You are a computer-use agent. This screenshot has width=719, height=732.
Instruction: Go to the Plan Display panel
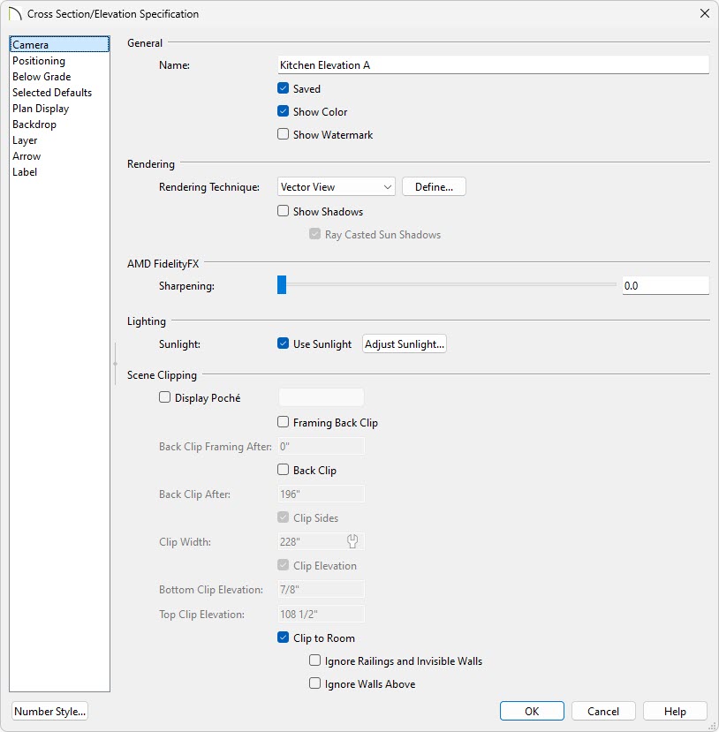coord(41,109)
